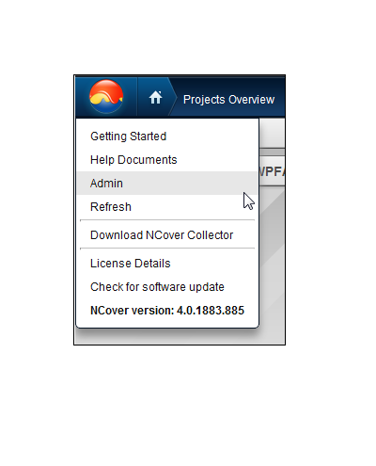Image resolution: width=376 pixels, height=466 pixels.
Task: Choose the highlighted Admin menu item
Action: coord(167,184)
